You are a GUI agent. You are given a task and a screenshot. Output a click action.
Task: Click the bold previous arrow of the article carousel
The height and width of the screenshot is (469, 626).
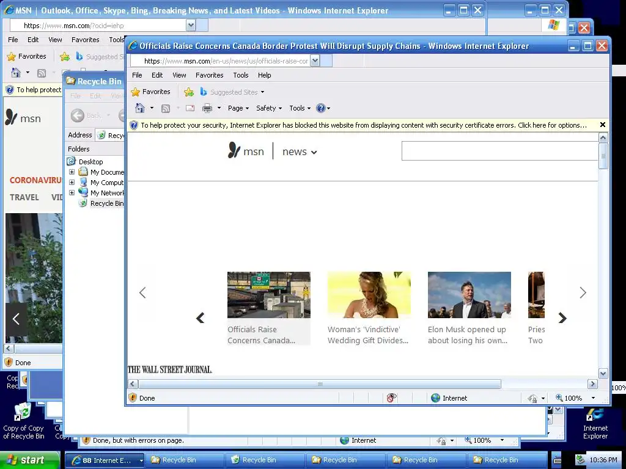[201, 318]
